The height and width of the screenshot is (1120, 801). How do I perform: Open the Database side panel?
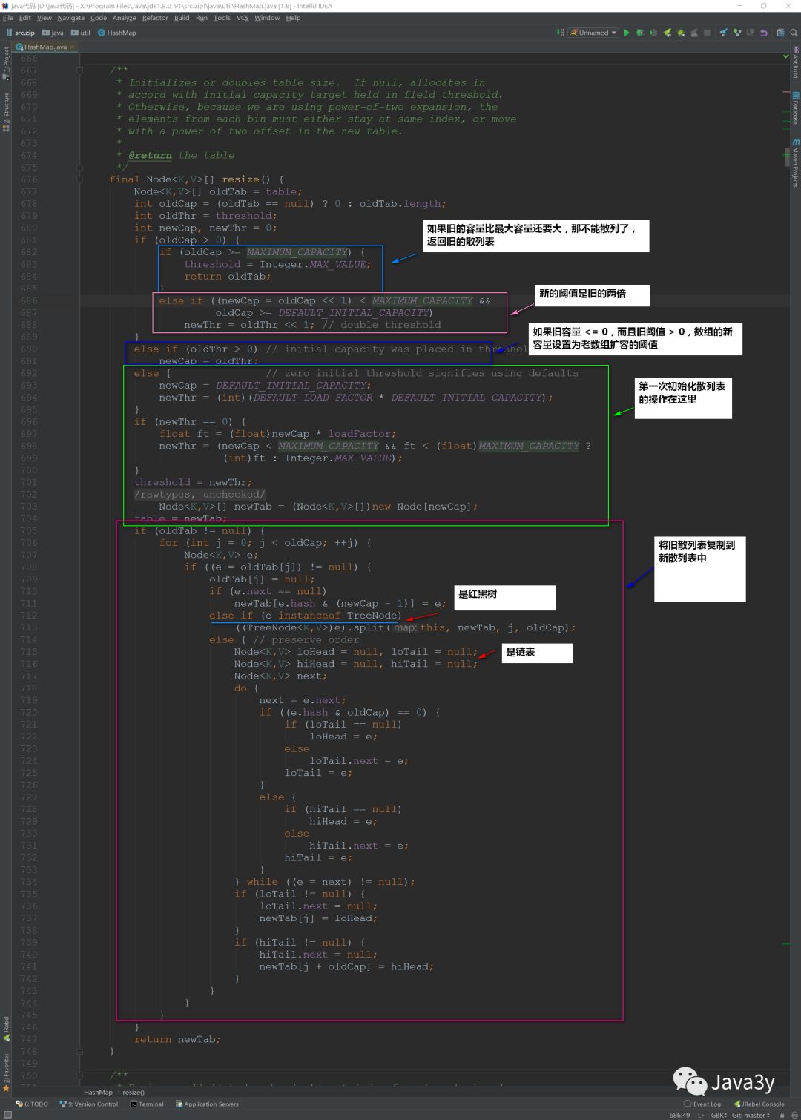[795, 108]
